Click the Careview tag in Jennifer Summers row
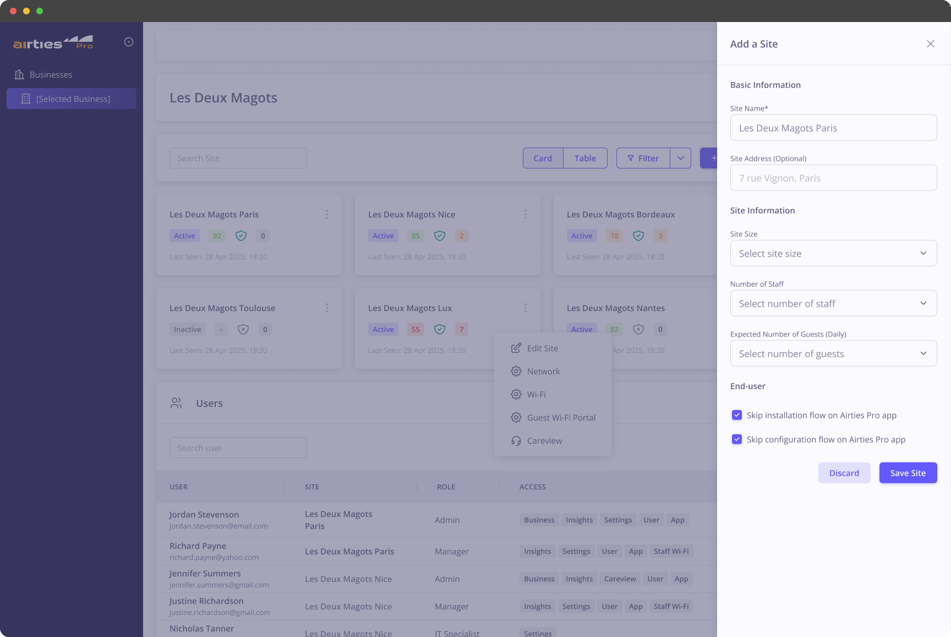This screenshot has height=637, width=951. coord(620,579)
